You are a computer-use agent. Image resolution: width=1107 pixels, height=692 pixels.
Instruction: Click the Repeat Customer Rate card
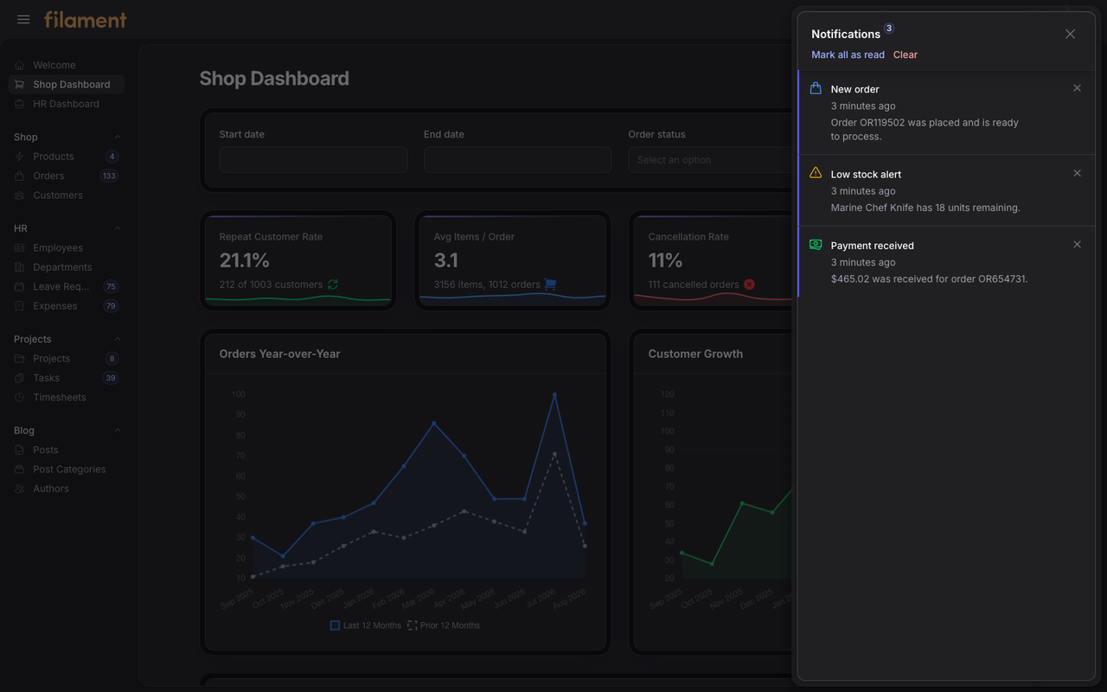pyautogui.click(x=298, y=260)
